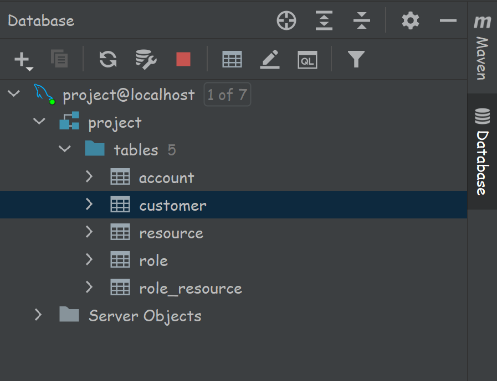Collapse the project schema node
497x381 pixels.
click(39, 122)
